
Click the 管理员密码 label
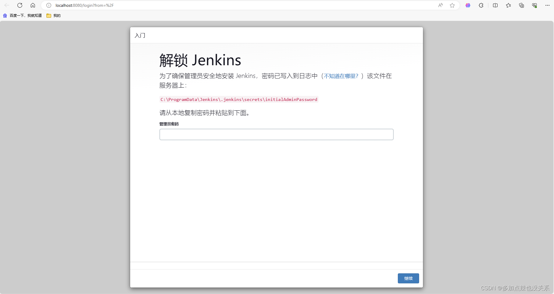point(169,124)
